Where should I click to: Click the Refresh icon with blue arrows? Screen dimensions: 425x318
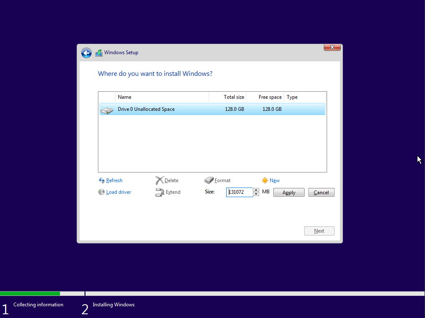tap(102, 180)
